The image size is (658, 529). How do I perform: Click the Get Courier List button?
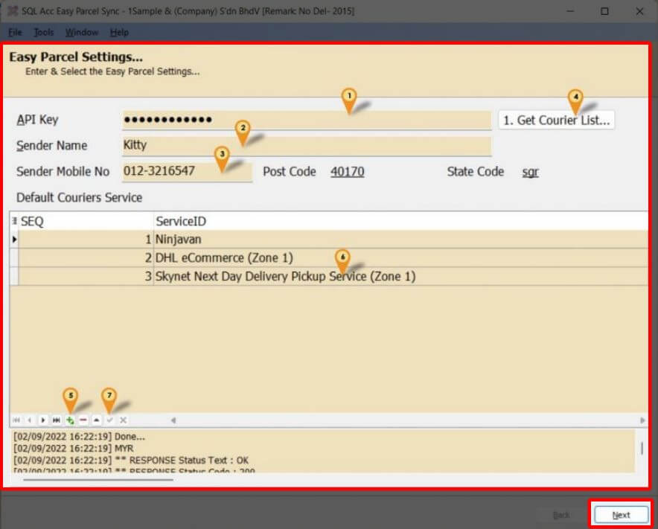point(557,120)
